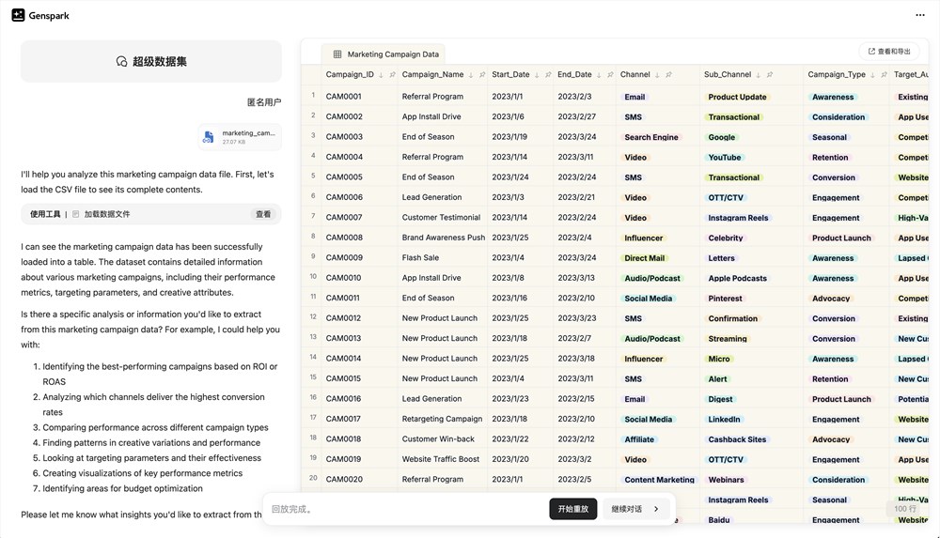
Task: Click the Genspark logo icon
Action: [18, 15]
